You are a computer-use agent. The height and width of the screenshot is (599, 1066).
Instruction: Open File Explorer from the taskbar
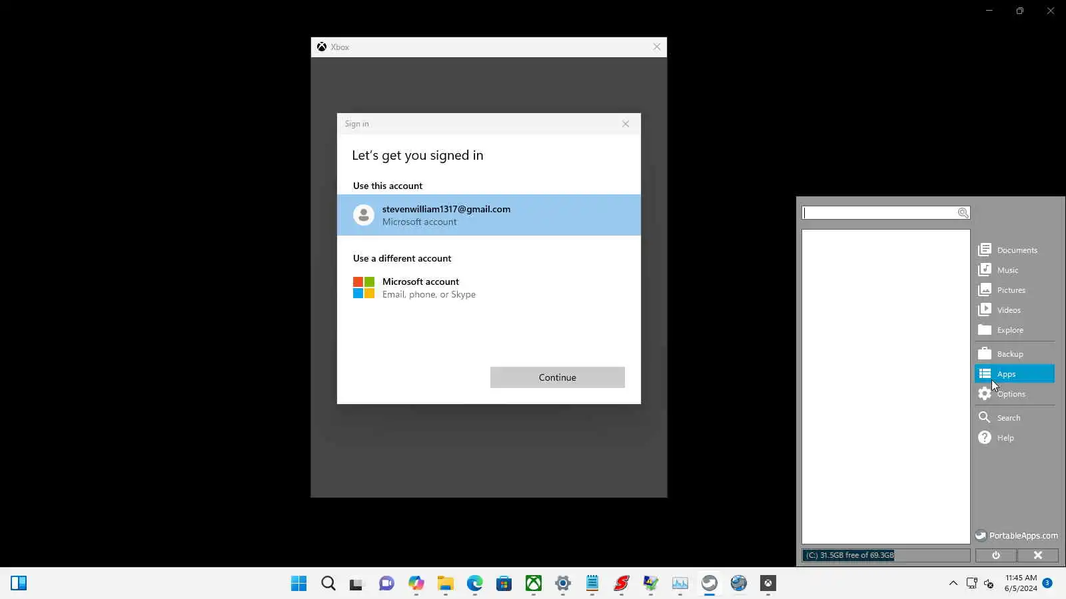pyautogui.click(x=445, y=584)
